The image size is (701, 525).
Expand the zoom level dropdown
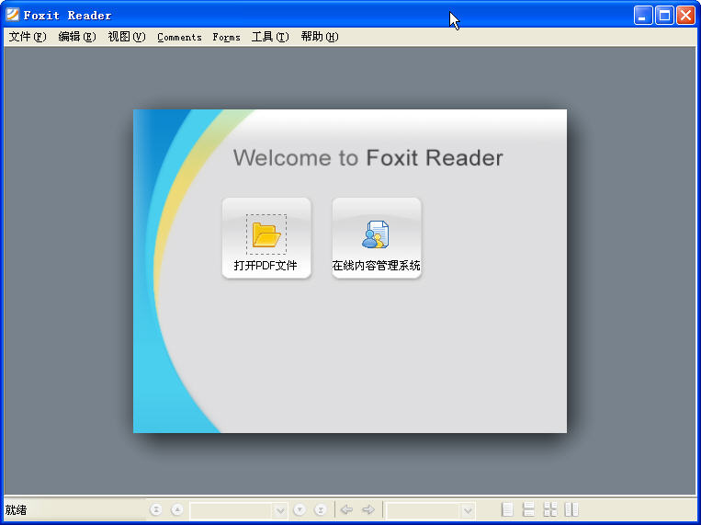[468, 510]
